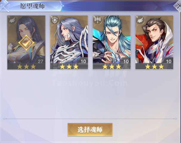The image size is (181, 143).
Task: Click level 10 badge on blue-haired card
Action: [126, 61]
